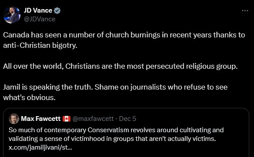Open the quoted tweet about contemporary Conservatism
This screenshot has width=254, height=157.
click(126, 133)
